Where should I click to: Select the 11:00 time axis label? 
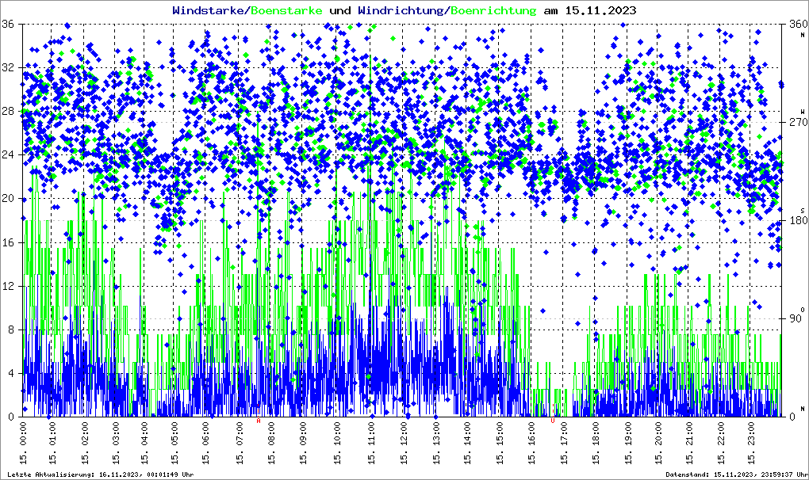click(x=371, y=443)
